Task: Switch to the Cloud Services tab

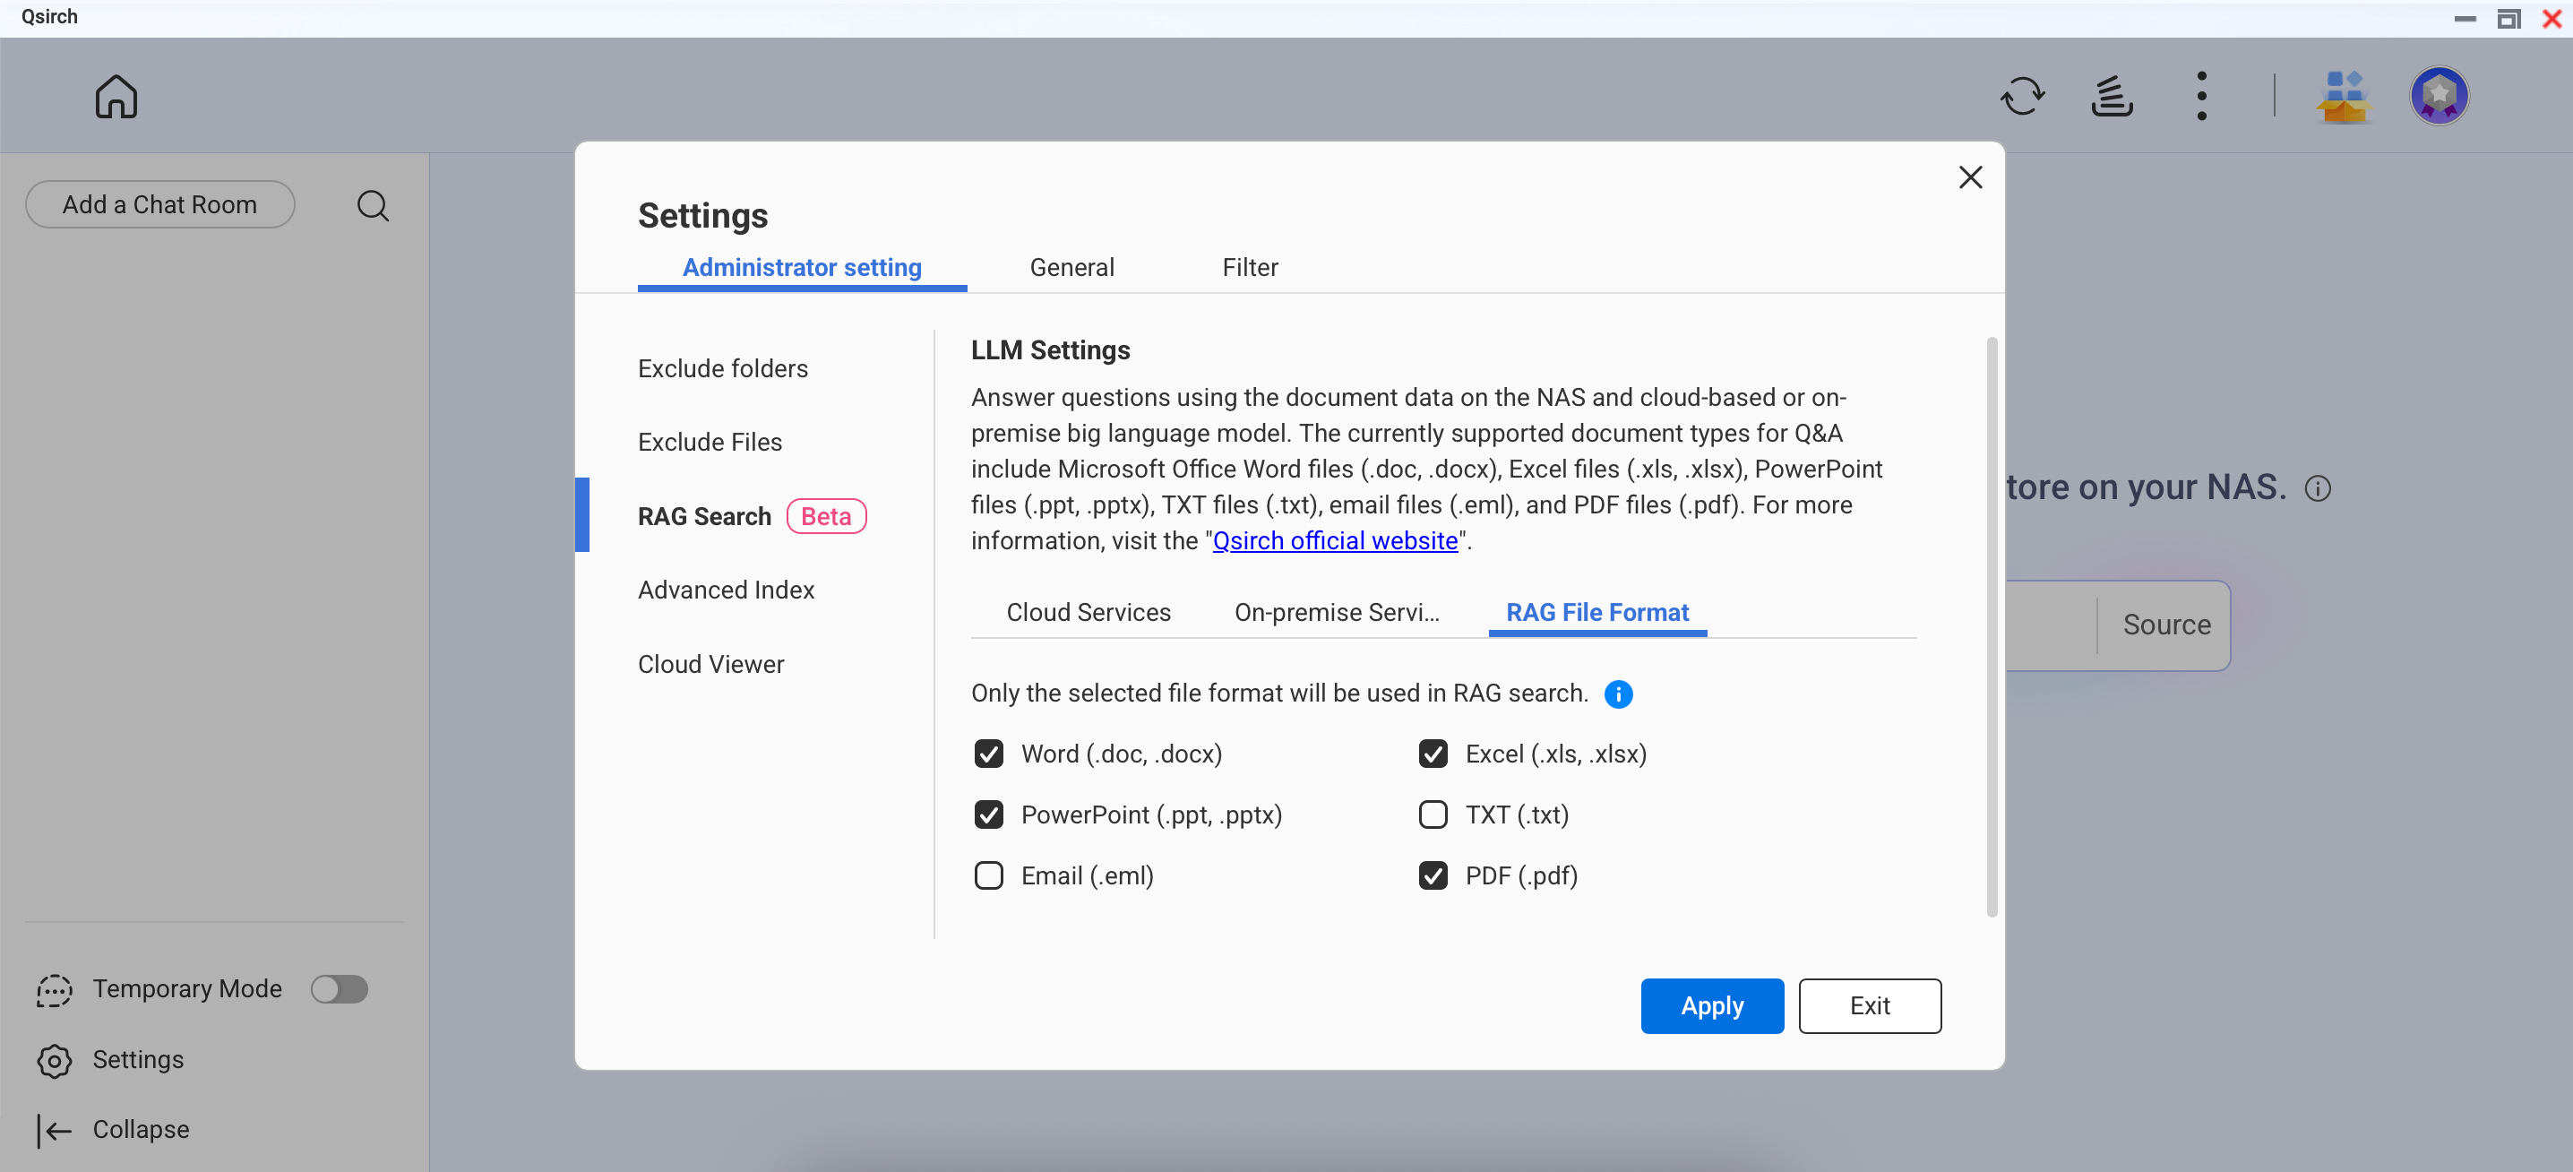Action: pos(1088,613)
